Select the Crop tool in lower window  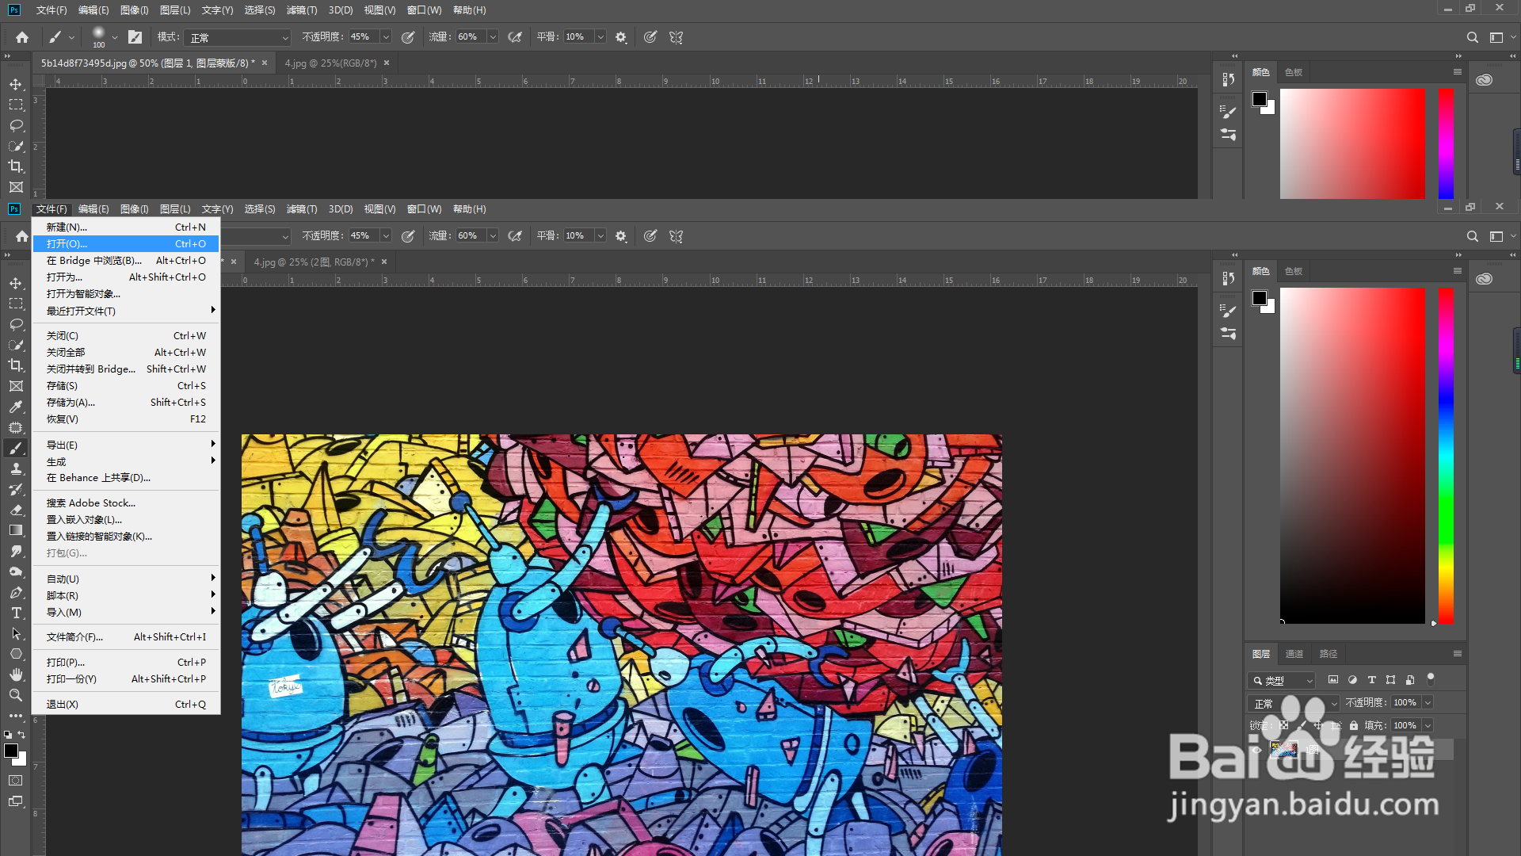click(16, 365)
